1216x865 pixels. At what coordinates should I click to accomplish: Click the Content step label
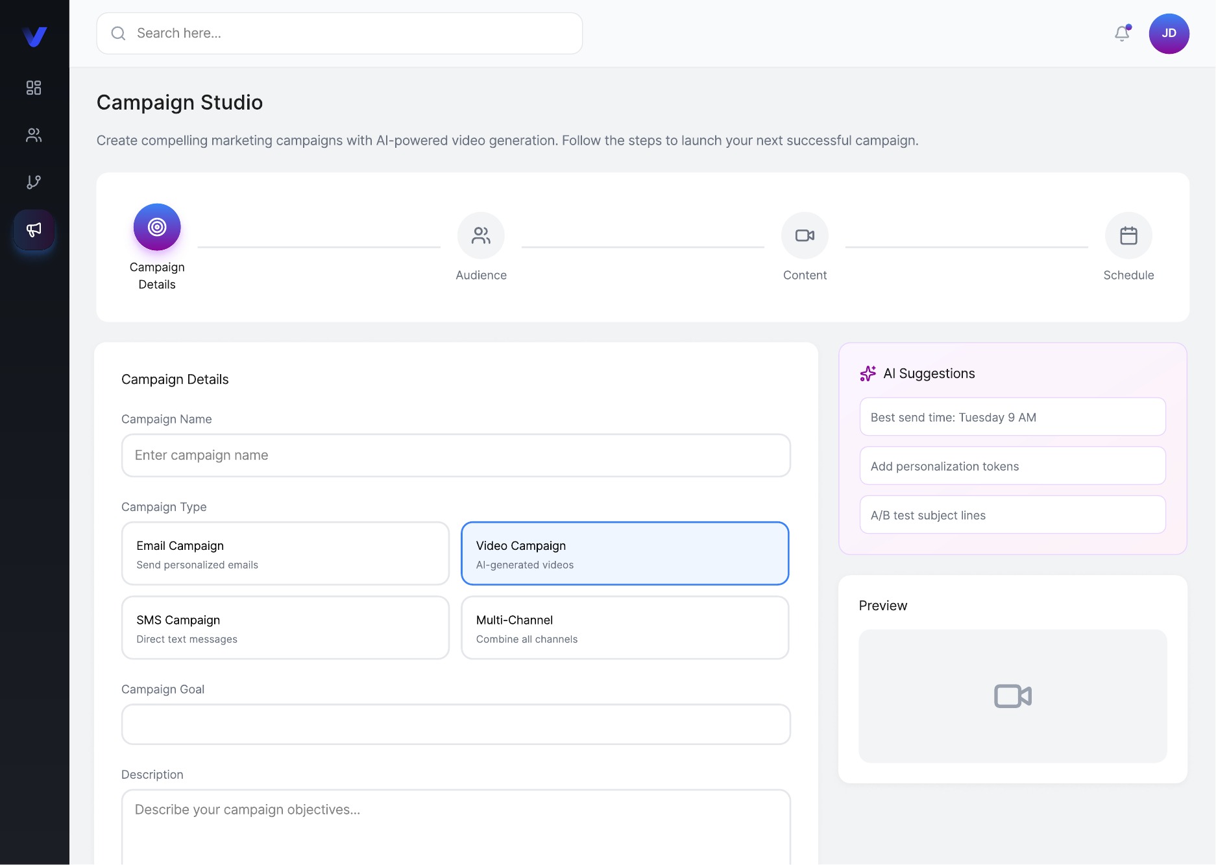(x=805, y=275)
